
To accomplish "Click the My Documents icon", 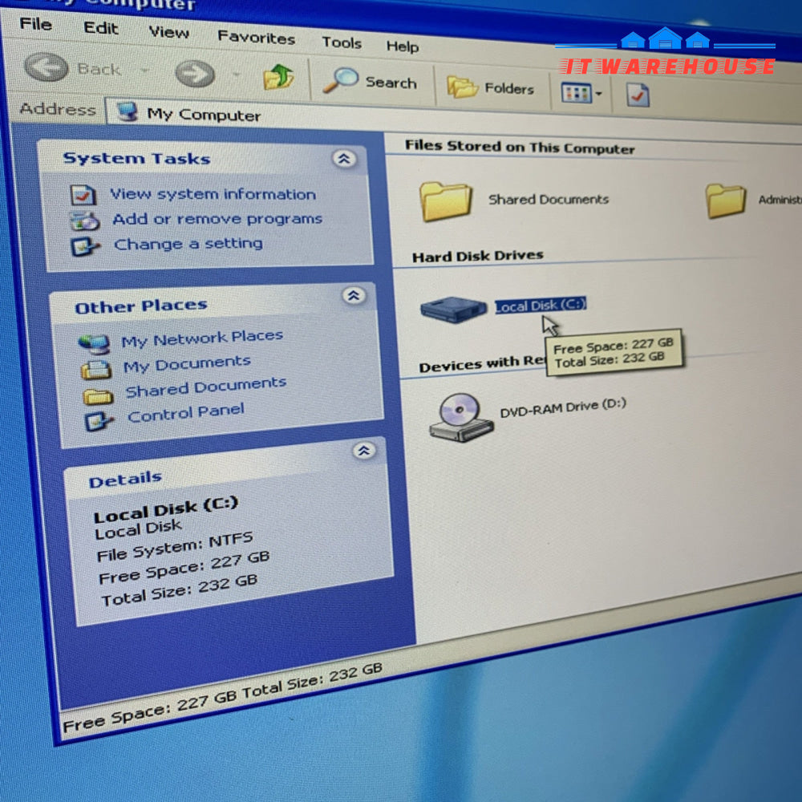I will [96, 369].
